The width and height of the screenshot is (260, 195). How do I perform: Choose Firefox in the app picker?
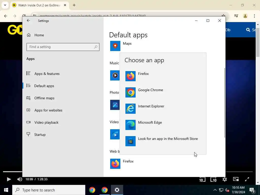click(163, 76)
